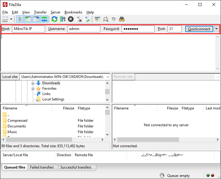The width and height of the screenshot is (221, 179).
Task: Sort local list by Filename column
Action: tap(26, 108)
